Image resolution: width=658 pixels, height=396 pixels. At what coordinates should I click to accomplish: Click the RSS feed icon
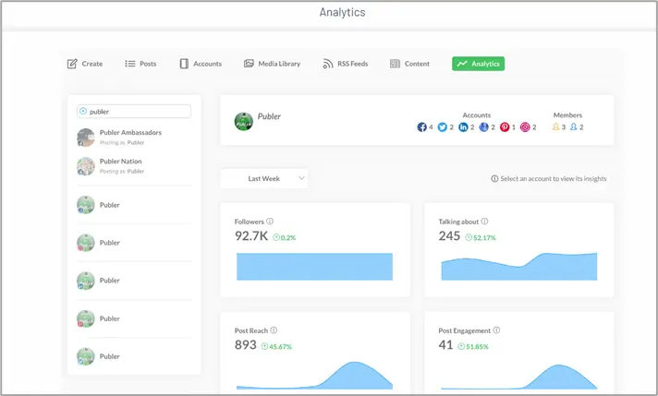(328, 64)
